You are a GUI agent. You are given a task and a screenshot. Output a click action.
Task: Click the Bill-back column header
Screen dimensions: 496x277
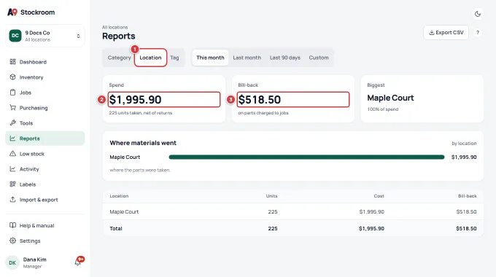coord(468,196)
